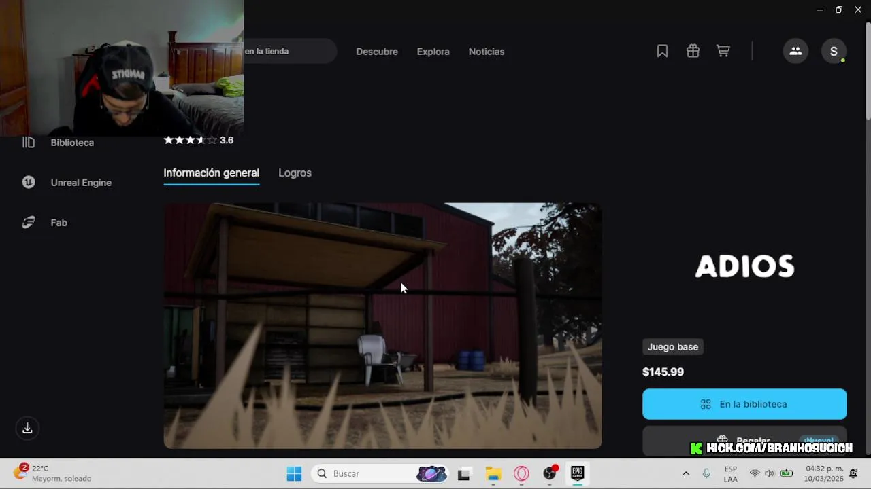The height and width of the screenshot is (489, 871).
Task: Click the store search field
Action: [x=290, y=51]
